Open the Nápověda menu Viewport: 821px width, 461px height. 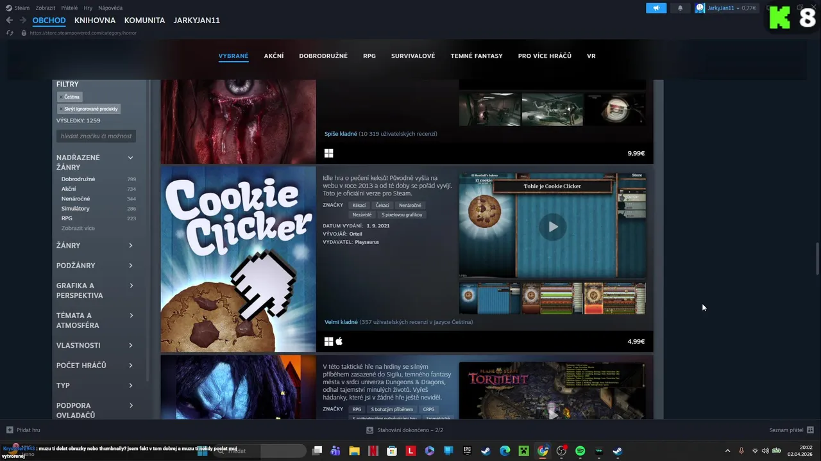[x=111, y=8]
